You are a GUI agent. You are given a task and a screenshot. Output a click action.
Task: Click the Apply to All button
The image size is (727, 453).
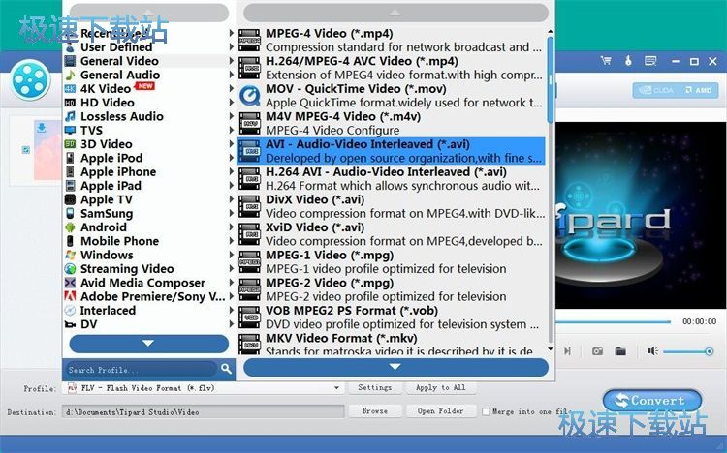coord(440,387)
